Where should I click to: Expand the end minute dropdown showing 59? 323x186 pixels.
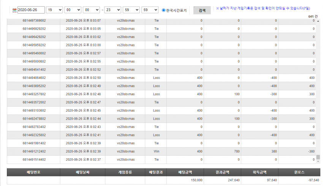pos(131,10)
